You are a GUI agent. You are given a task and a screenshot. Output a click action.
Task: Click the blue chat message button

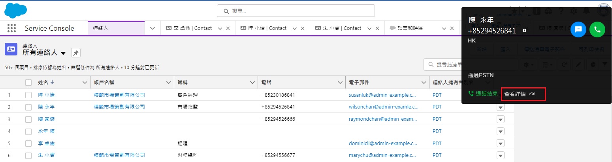[x=578, y=29]
